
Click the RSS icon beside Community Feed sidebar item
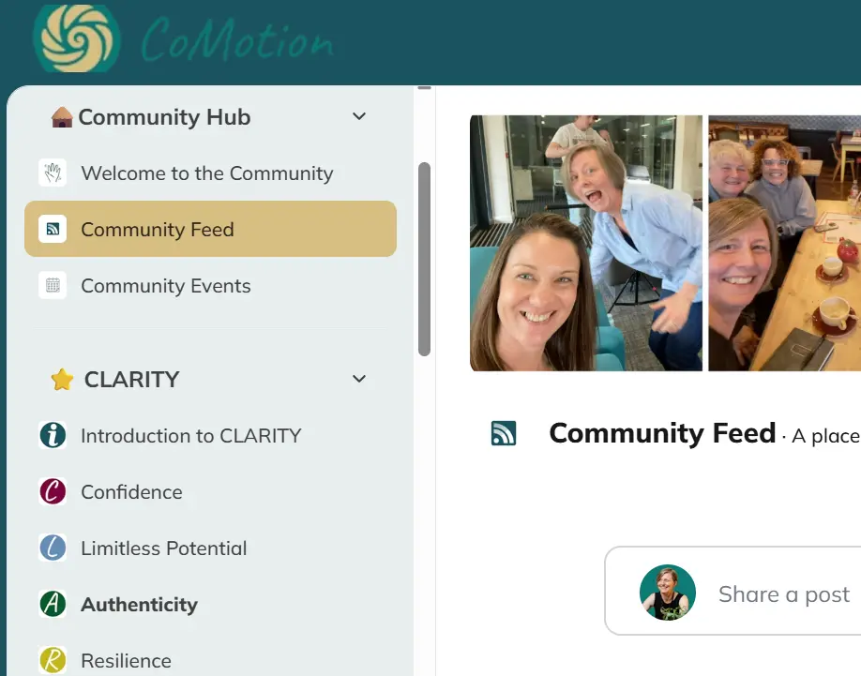pos(53,229)
